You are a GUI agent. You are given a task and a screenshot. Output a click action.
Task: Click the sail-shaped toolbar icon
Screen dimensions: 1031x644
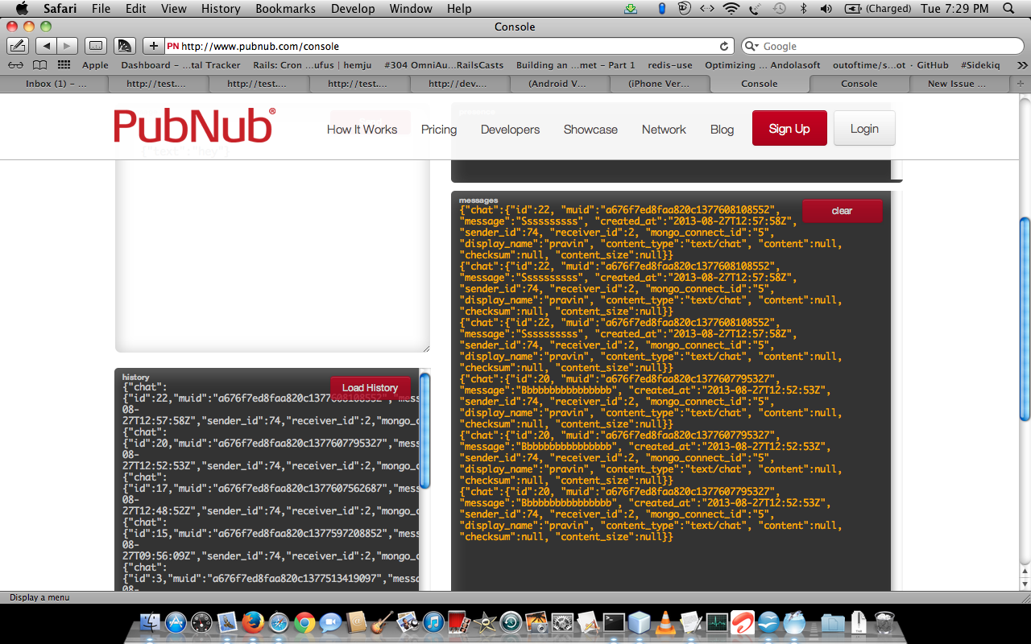coord(124,46)
